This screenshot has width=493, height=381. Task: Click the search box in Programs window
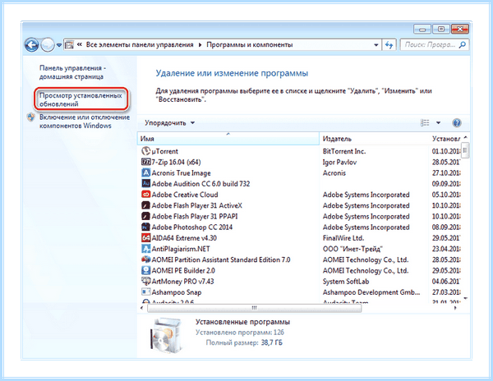tap(434, 44)
